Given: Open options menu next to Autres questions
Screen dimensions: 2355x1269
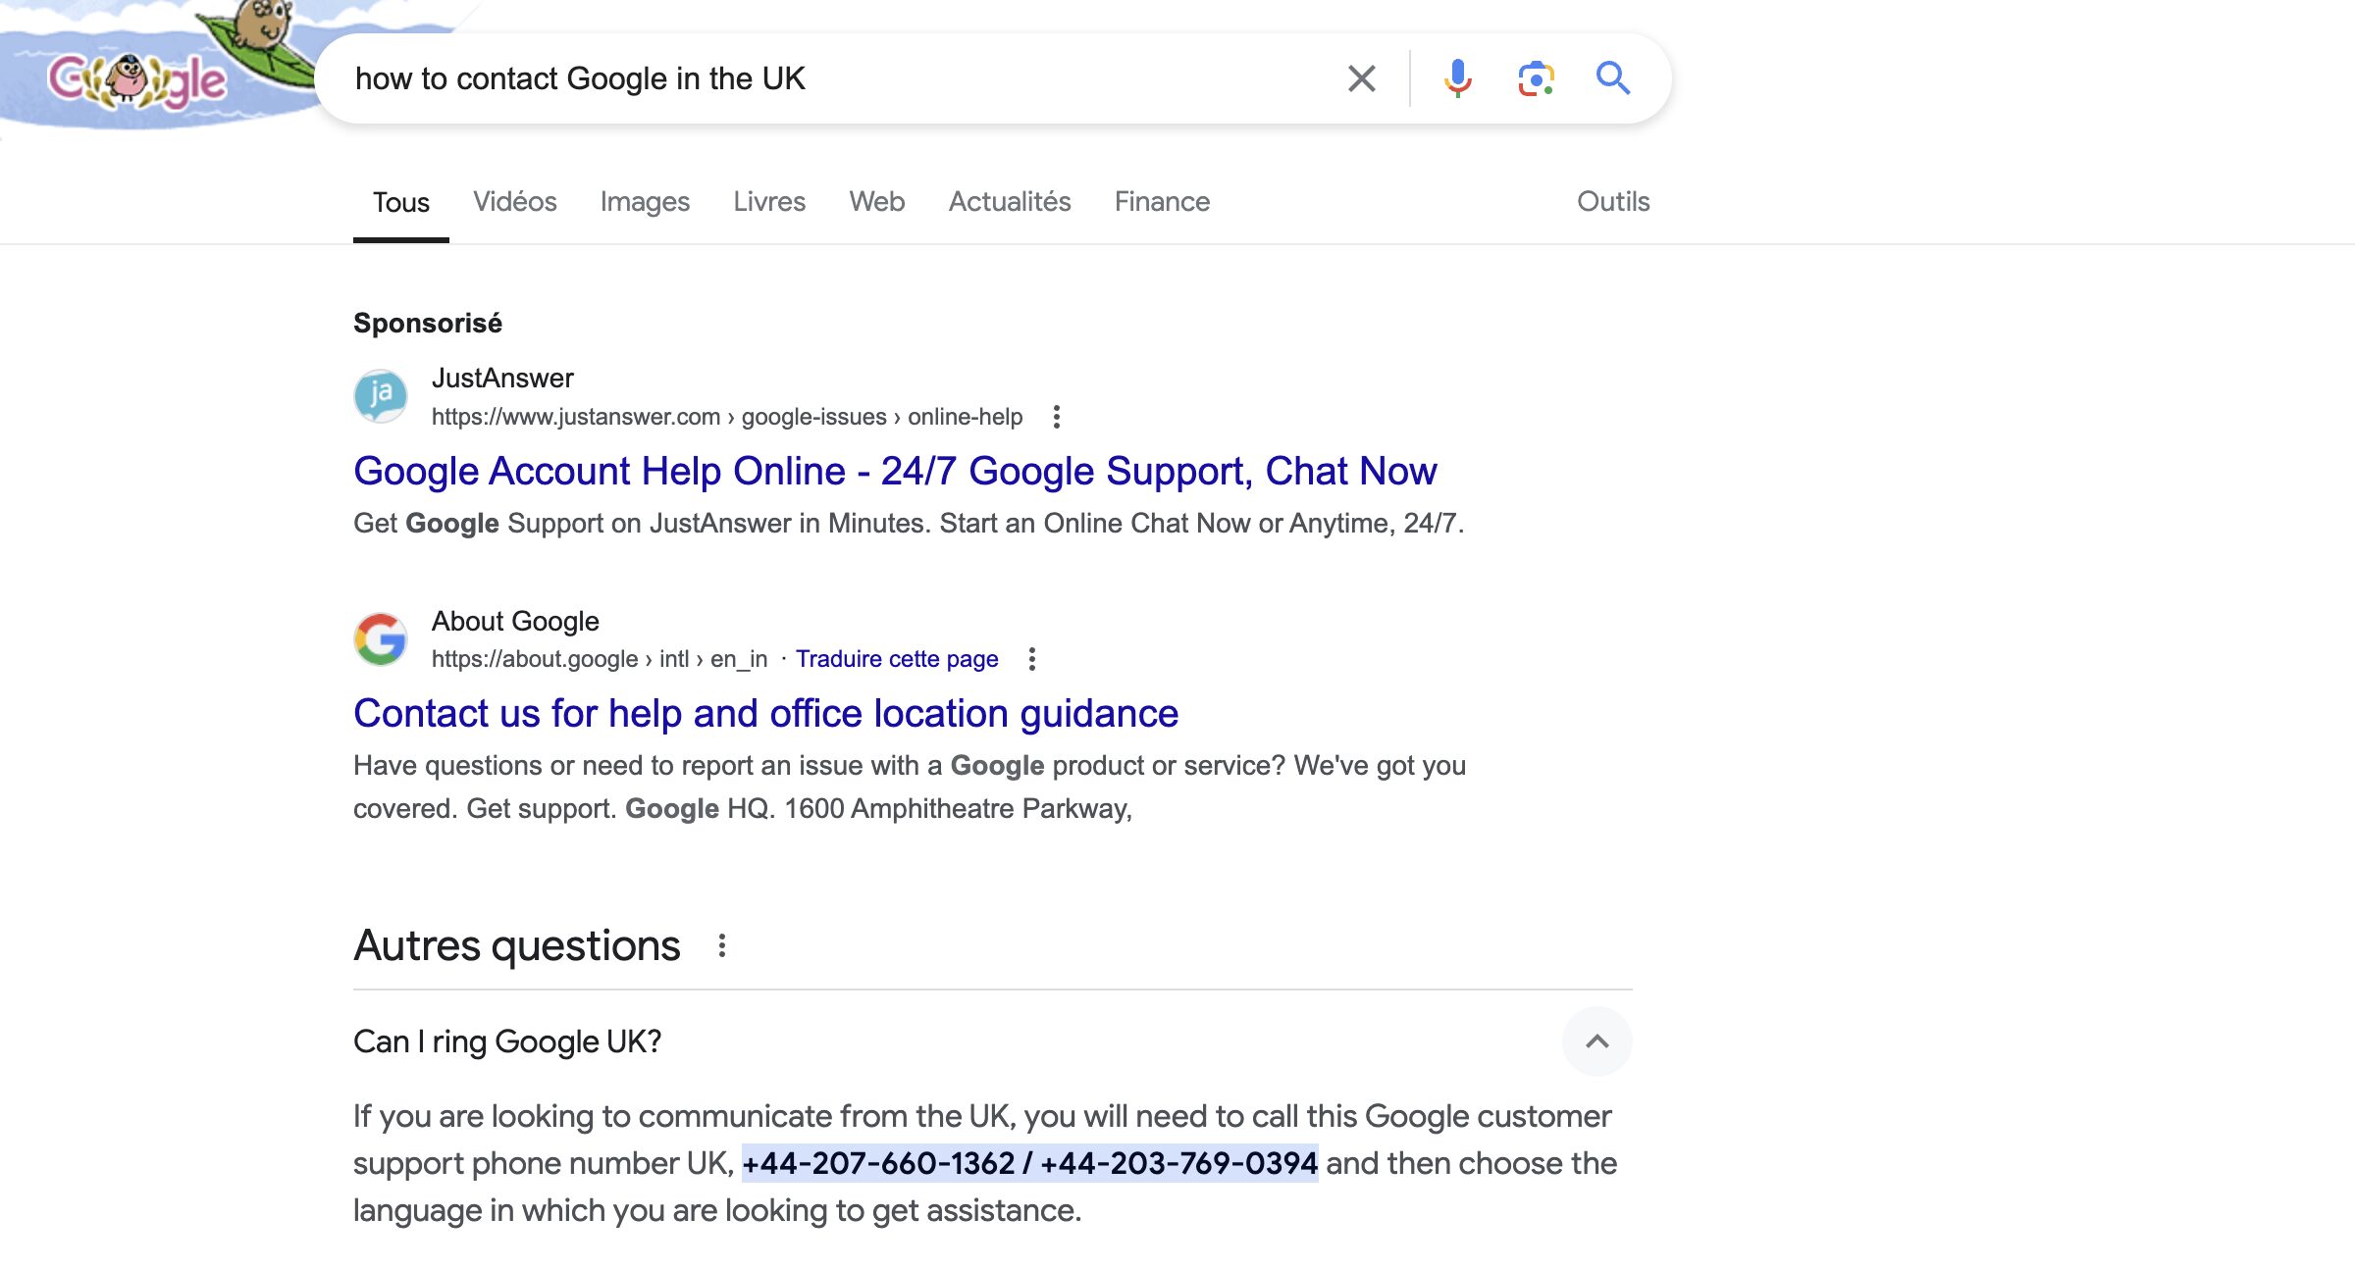Looking at the screenshot, I should click(x=722, y=945).
